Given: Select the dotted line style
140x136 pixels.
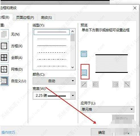Looking at the screenshot, I should pos(52,39).
